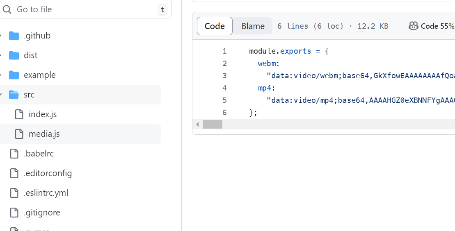The image size is (455, 231).
Task: Click the .github folder icon
Action: 14,36
